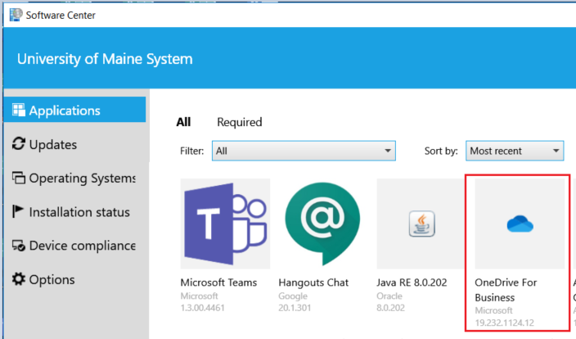Click the Operating Systems windows icon
576x339 pixels.
[x=18, y=178]
